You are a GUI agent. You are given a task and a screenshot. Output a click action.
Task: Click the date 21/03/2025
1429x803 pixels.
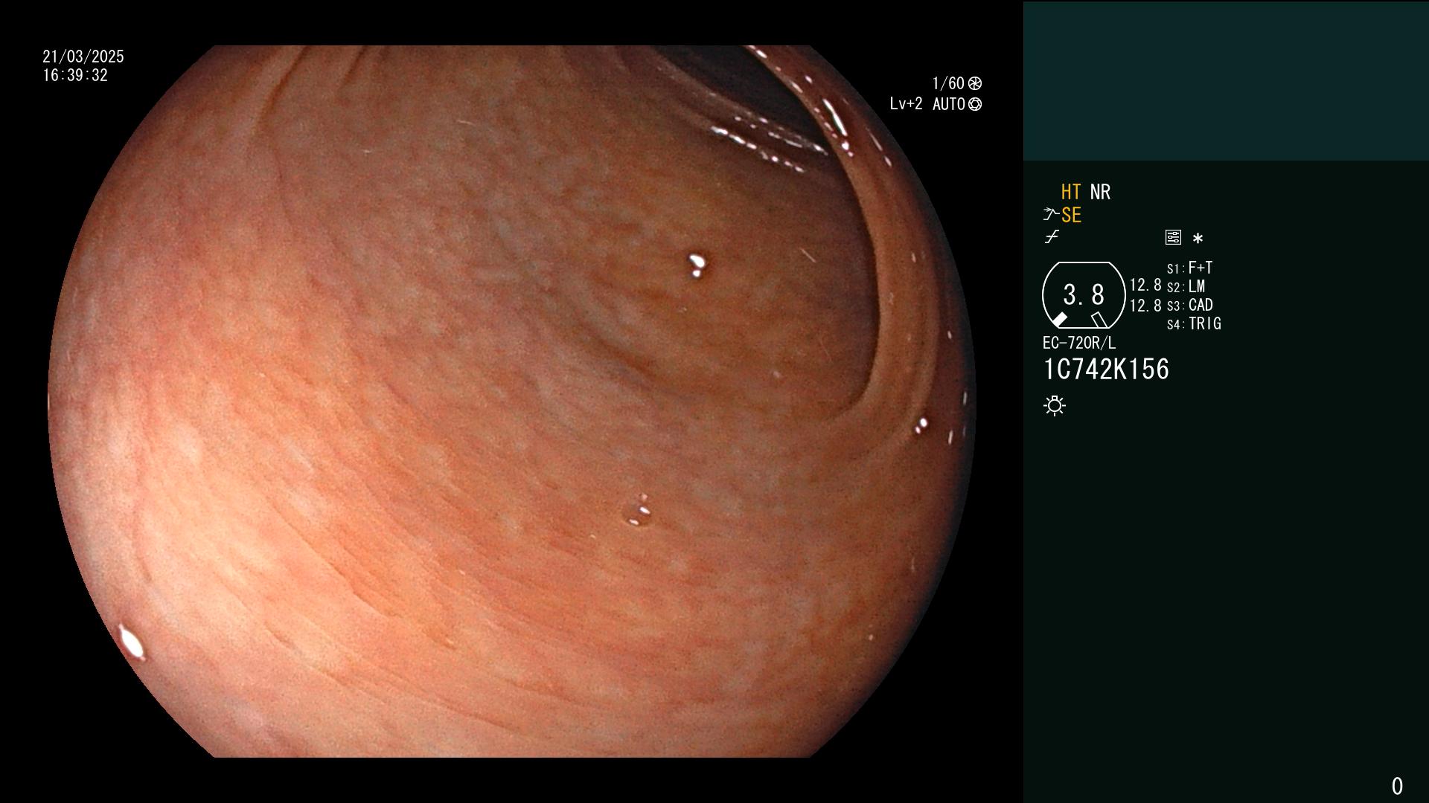coord(83,57)
